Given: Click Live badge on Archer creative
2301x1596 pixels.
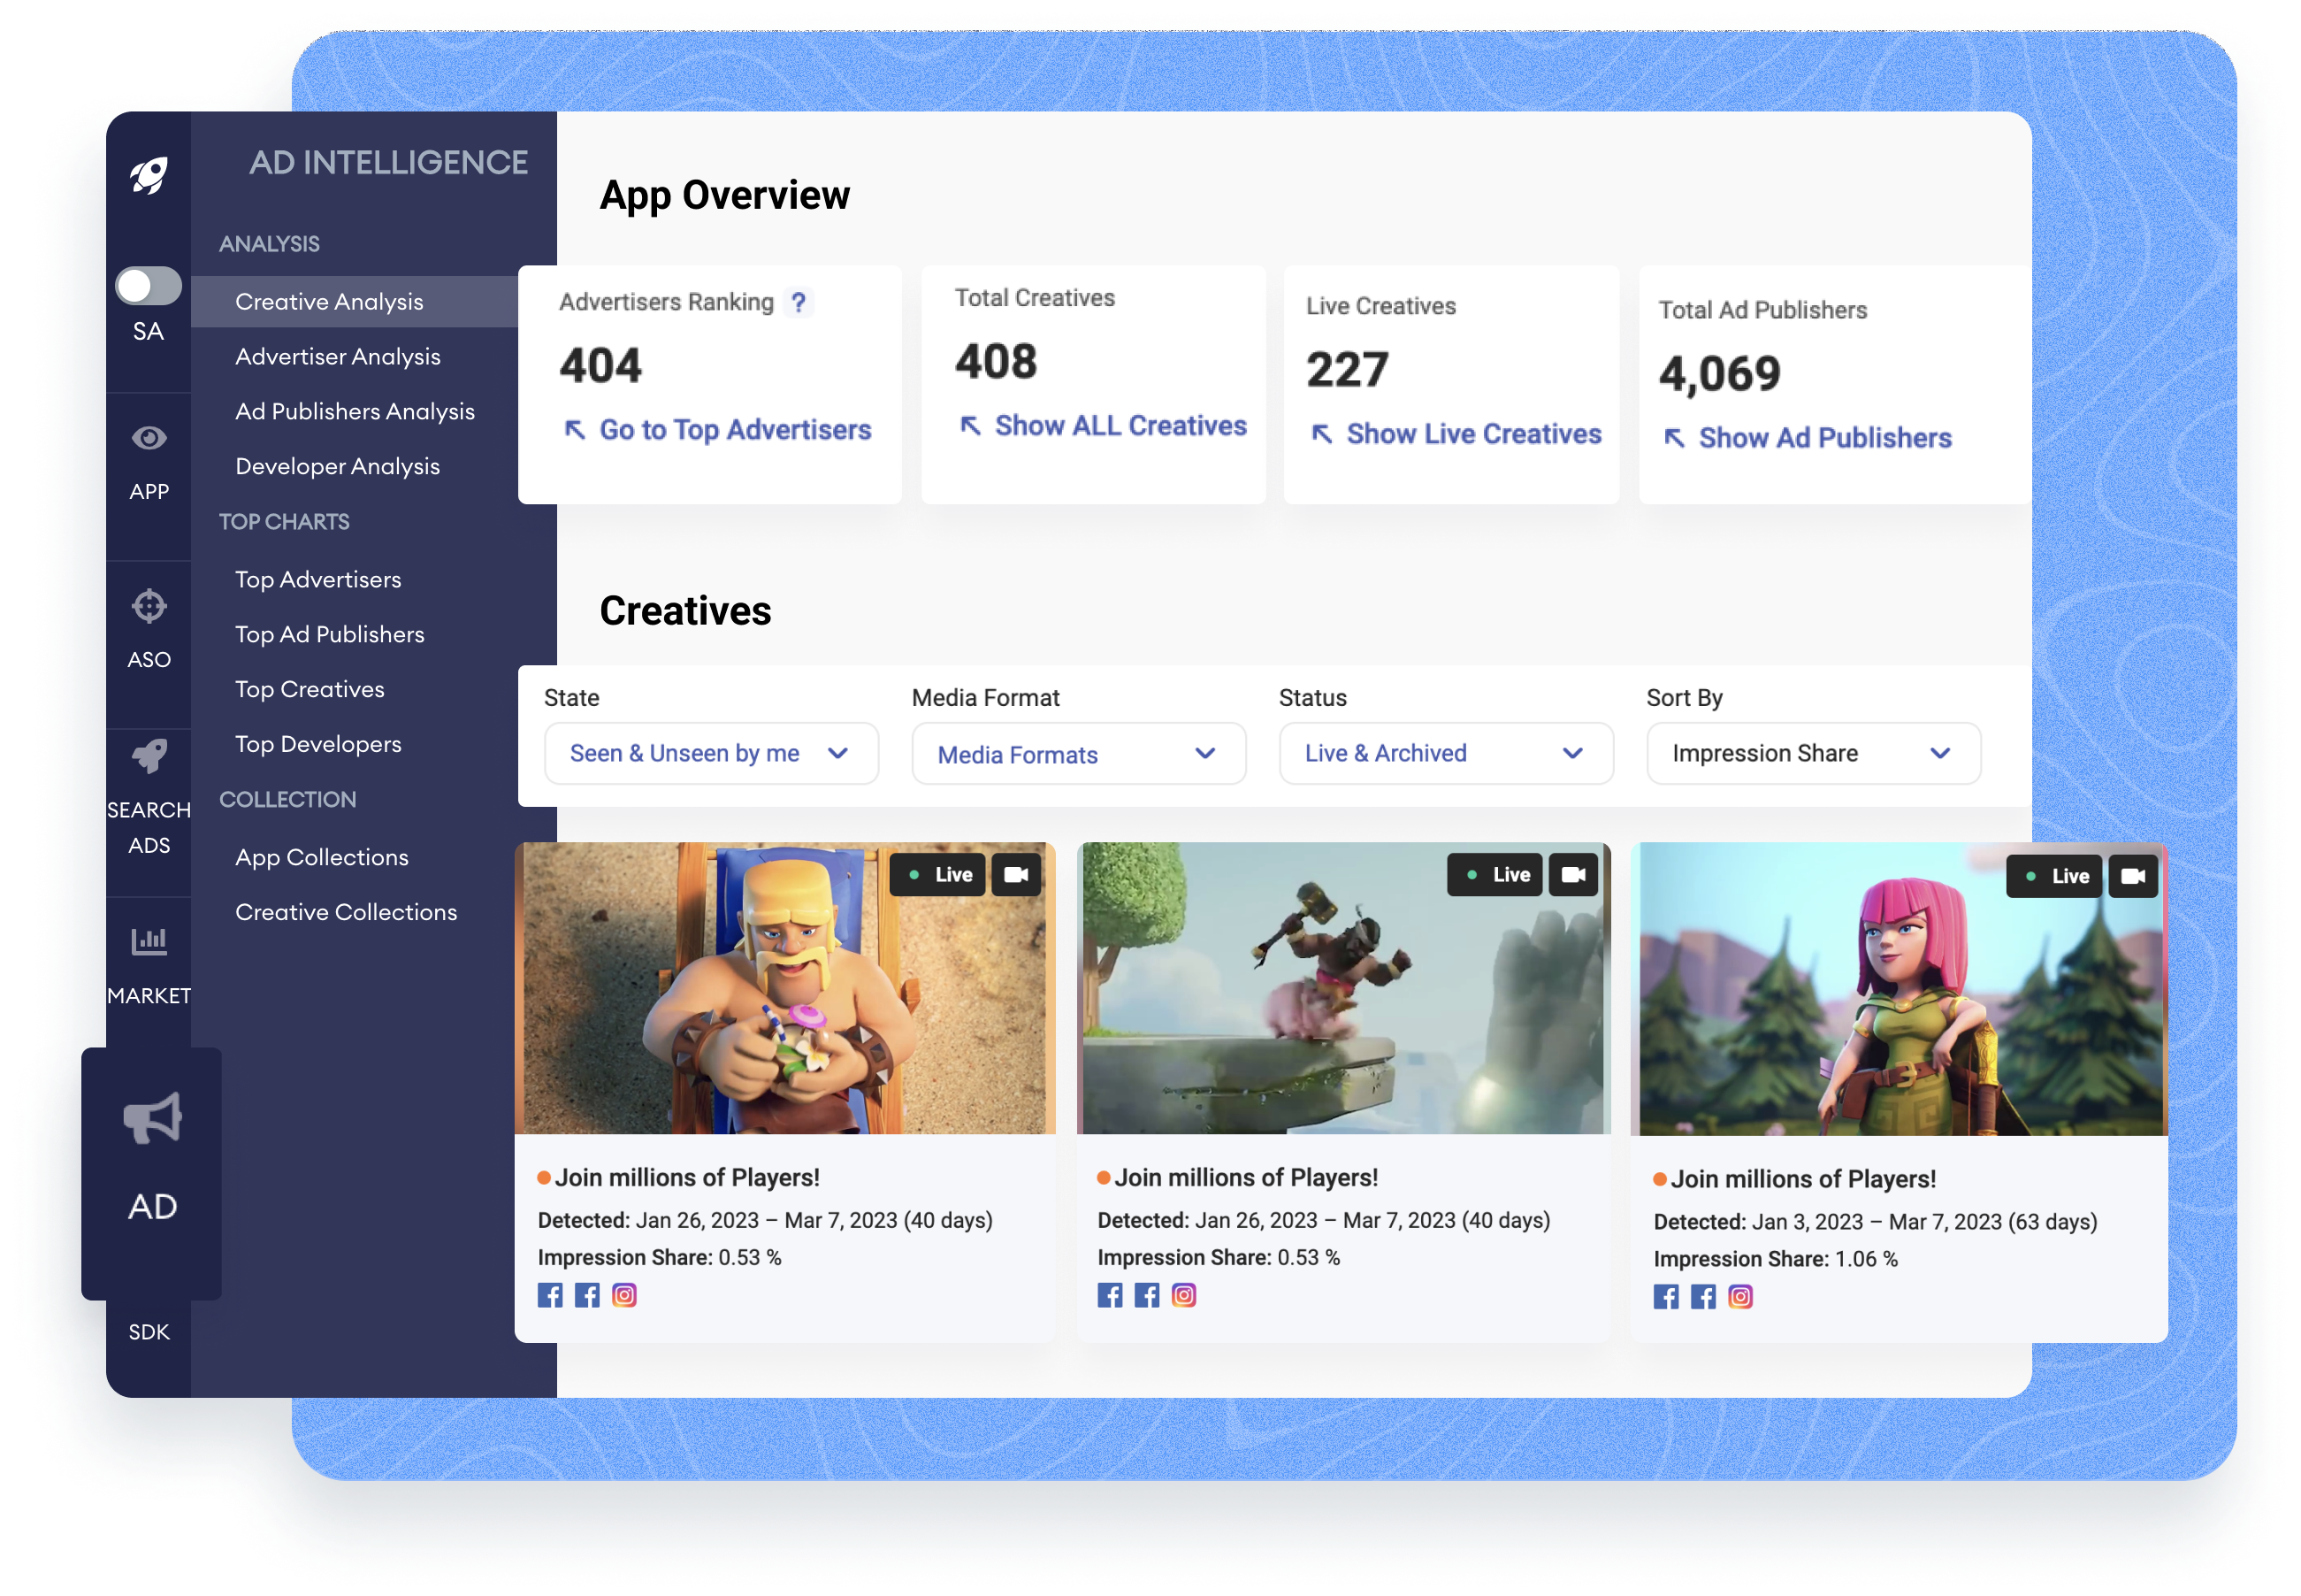Looking at the screenshot, I should click(2055, 877).
